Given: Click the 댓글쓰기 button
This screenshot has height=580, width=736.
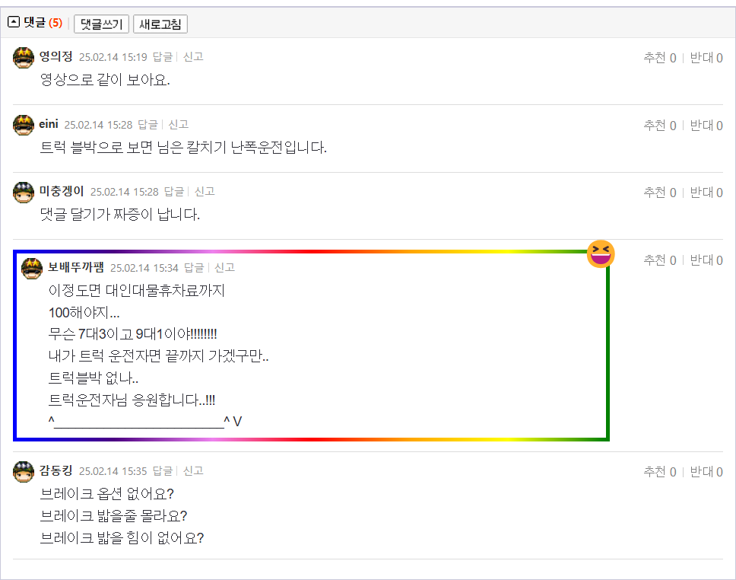Looking at the screenshot, I should point(101,24).
